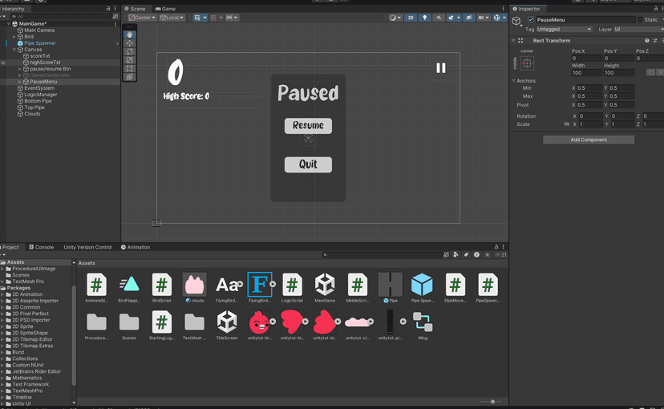Click the asset thumbnail size slider
The height and width of the screenshot is (409, 664).
pos(492,401)
